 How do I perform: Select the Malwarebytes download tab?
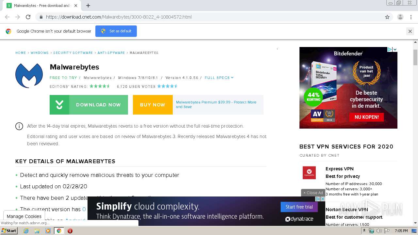42,6
